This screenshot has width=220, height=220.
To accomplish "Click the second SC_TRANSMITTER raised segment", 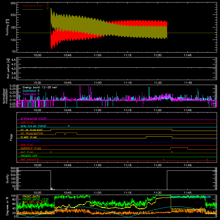I will [x=71, y=133].
